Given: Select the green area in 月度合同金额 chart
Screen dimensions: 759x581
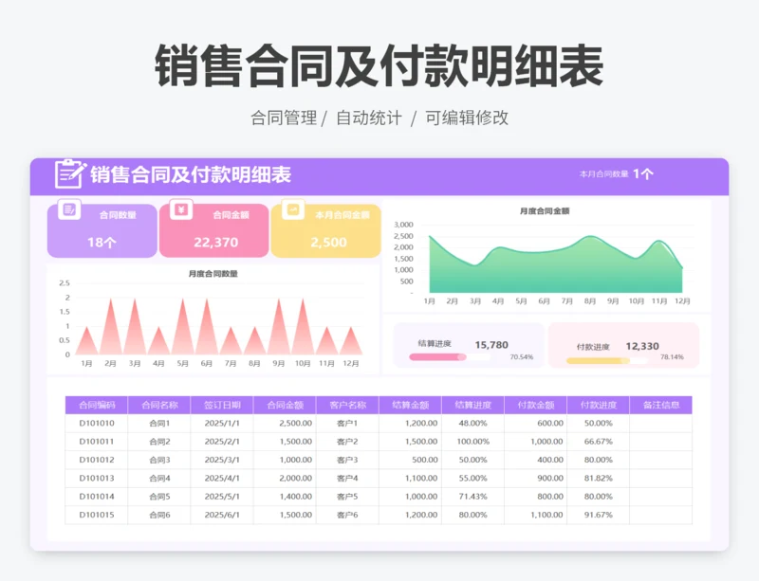Looking at the screenshot, I should tap(556, 271).
